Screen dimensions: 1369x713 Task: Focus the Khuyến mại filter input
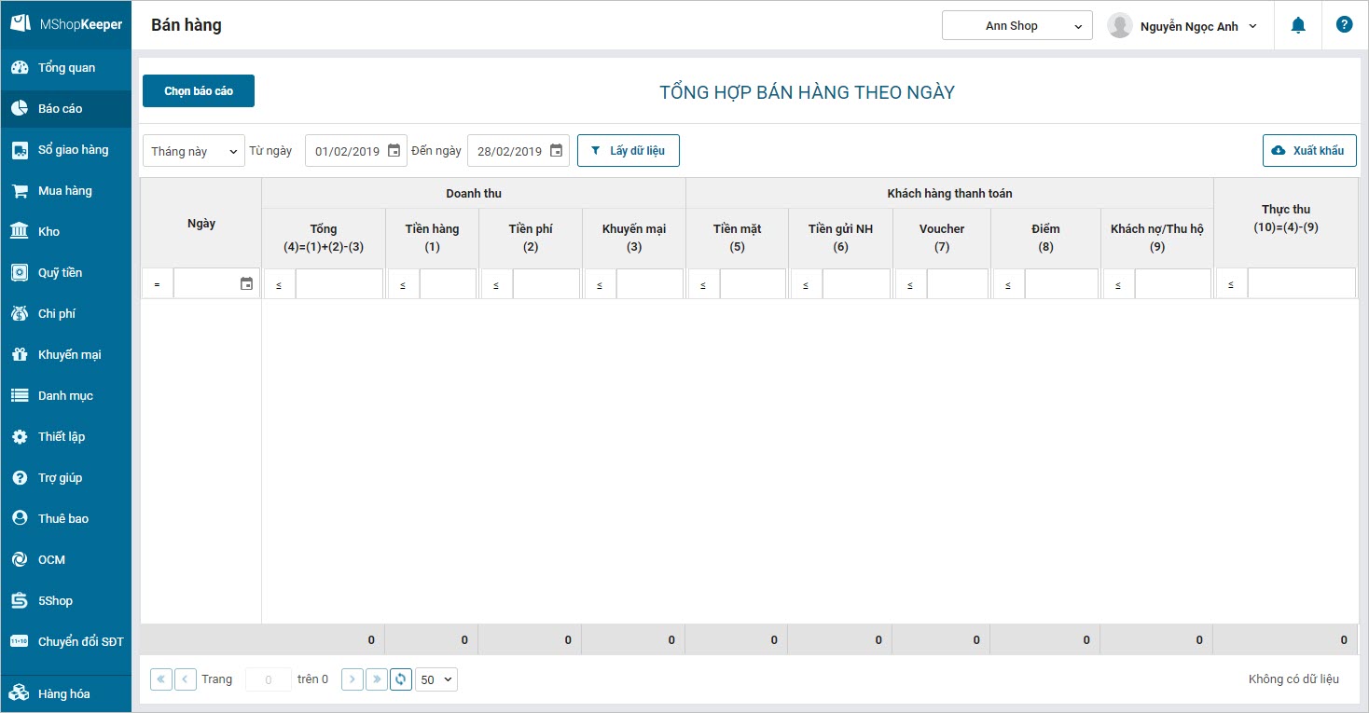point(650,284)
